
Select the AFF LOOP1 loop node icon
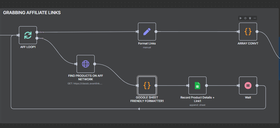pyautogui.click(x=28, y=35)
